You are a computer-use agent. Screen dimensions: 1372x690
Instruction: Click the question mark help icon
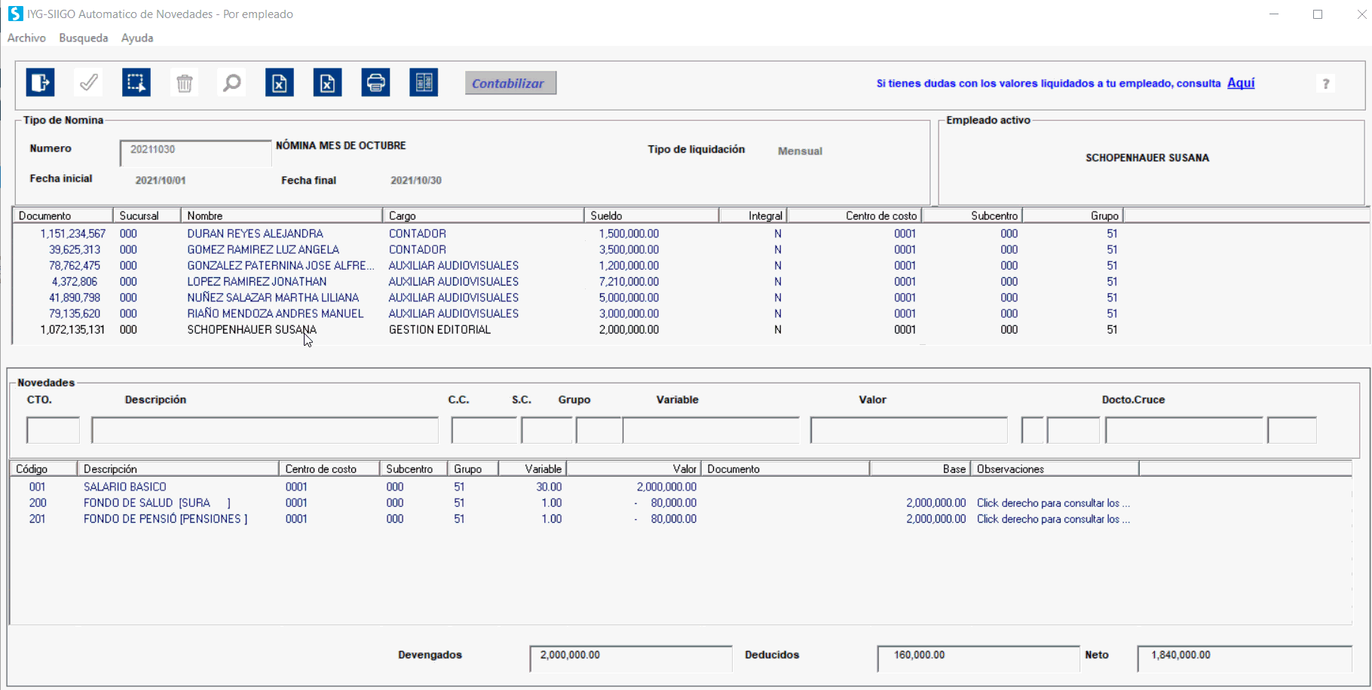pyautogui.click(x=1325, y=84)
